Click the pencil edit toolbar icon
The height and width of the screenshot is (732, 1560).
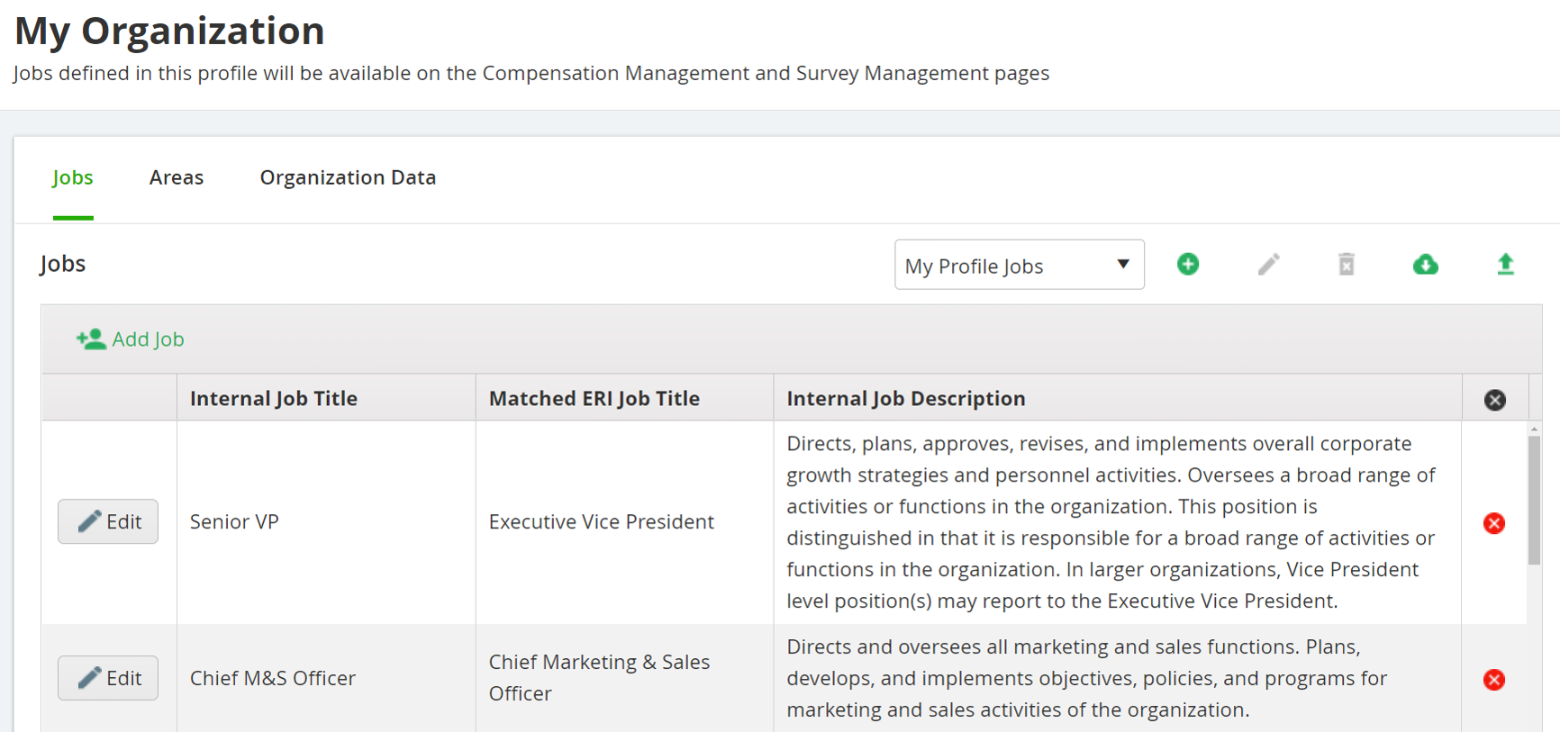[x=1268, y=264]
